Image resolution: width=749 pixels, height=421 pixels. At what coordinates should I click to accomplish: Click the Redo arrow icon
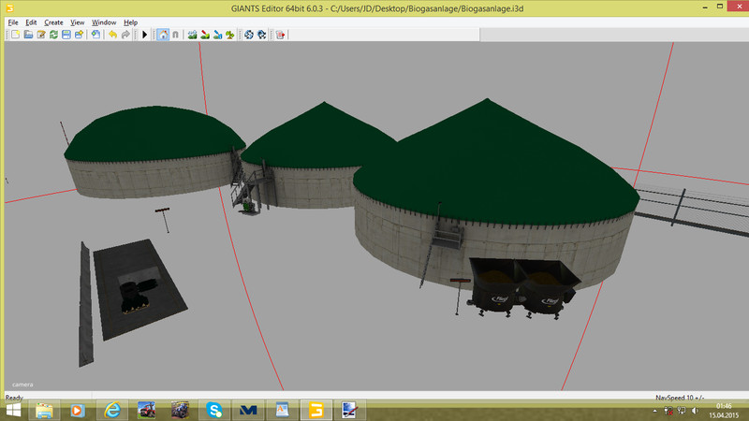point(125,35)
